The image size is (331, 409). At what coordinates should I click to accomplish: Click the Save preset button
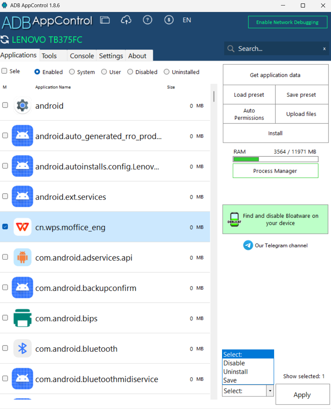(x=302, y=95)
